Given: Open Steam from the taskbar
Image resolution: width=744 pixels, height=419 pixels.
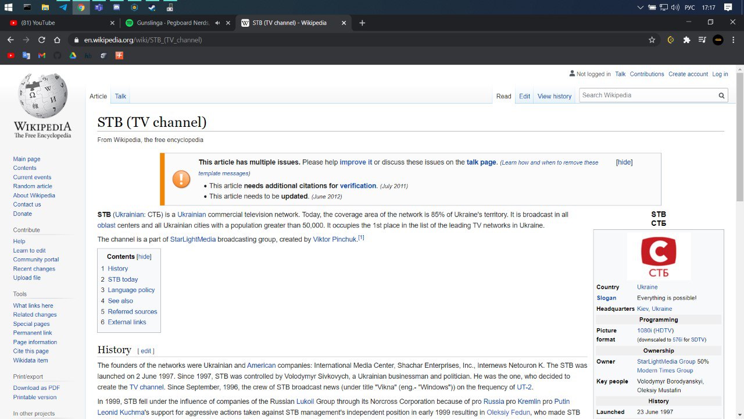Looking at the screenshot, I should (152, 7).
